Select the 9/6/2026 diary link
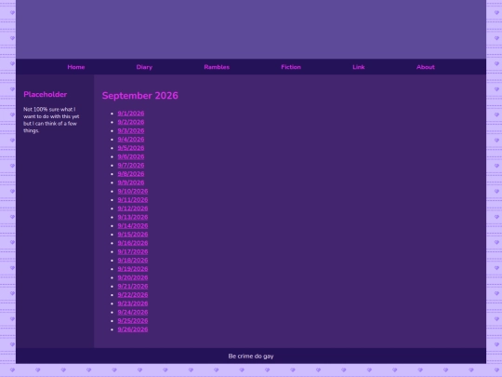502x377 pixels. click(x=131, y=156)
